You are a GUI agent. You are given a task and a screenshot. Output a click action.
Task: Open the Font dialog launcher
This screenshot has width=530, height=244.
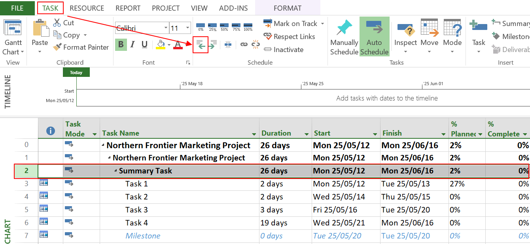(188, 63)
